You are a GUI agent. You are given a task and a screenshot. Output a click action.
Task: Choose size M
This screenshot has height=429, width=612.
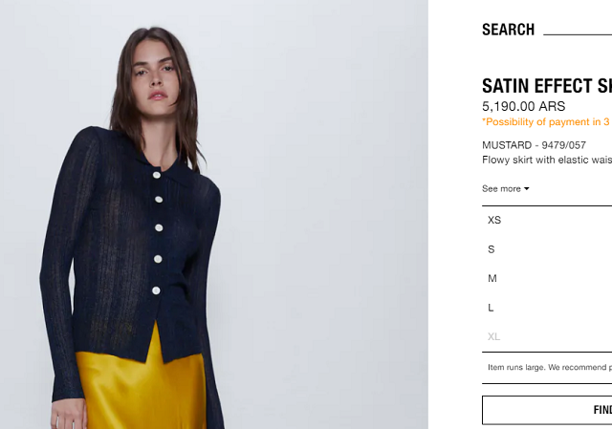pos(547,278)
